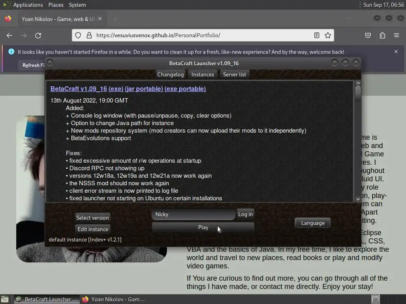Open Firefox extensions puzzle icon
The height and width of the screenshot is (304, 406).
click(382, 35)
